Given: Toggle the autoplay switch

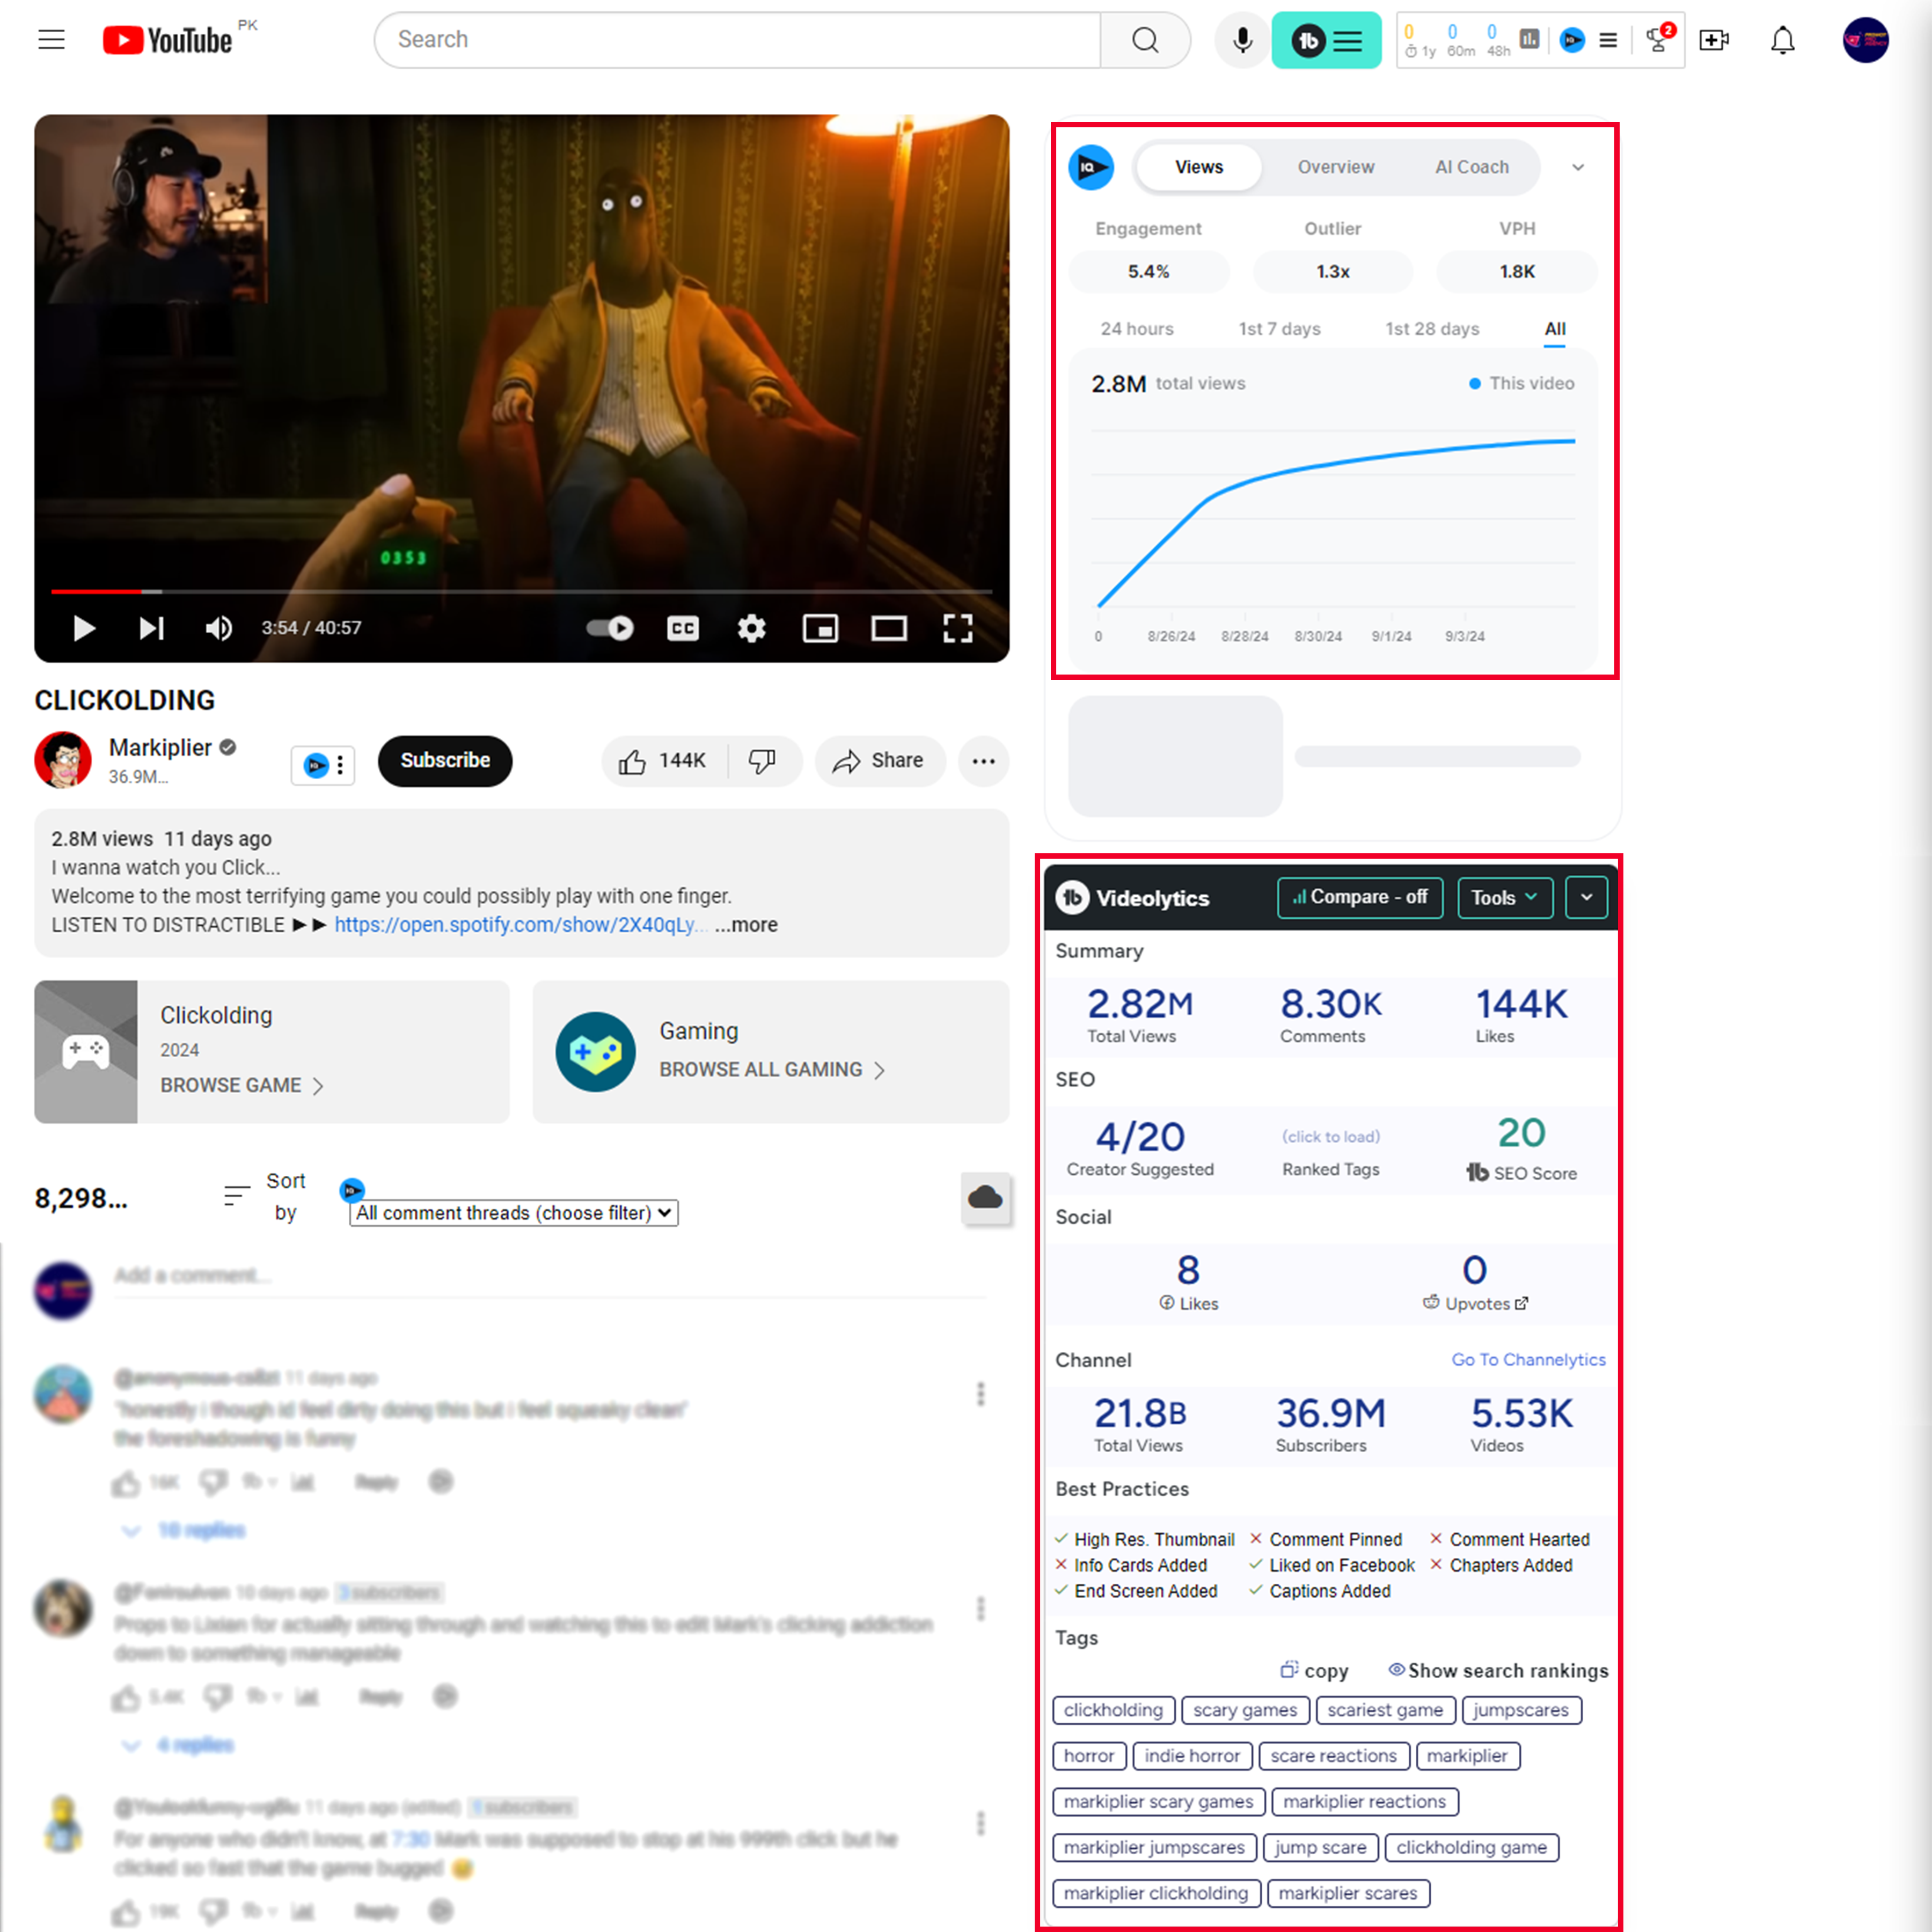Looking at the screenshot, I should point(610,628).
